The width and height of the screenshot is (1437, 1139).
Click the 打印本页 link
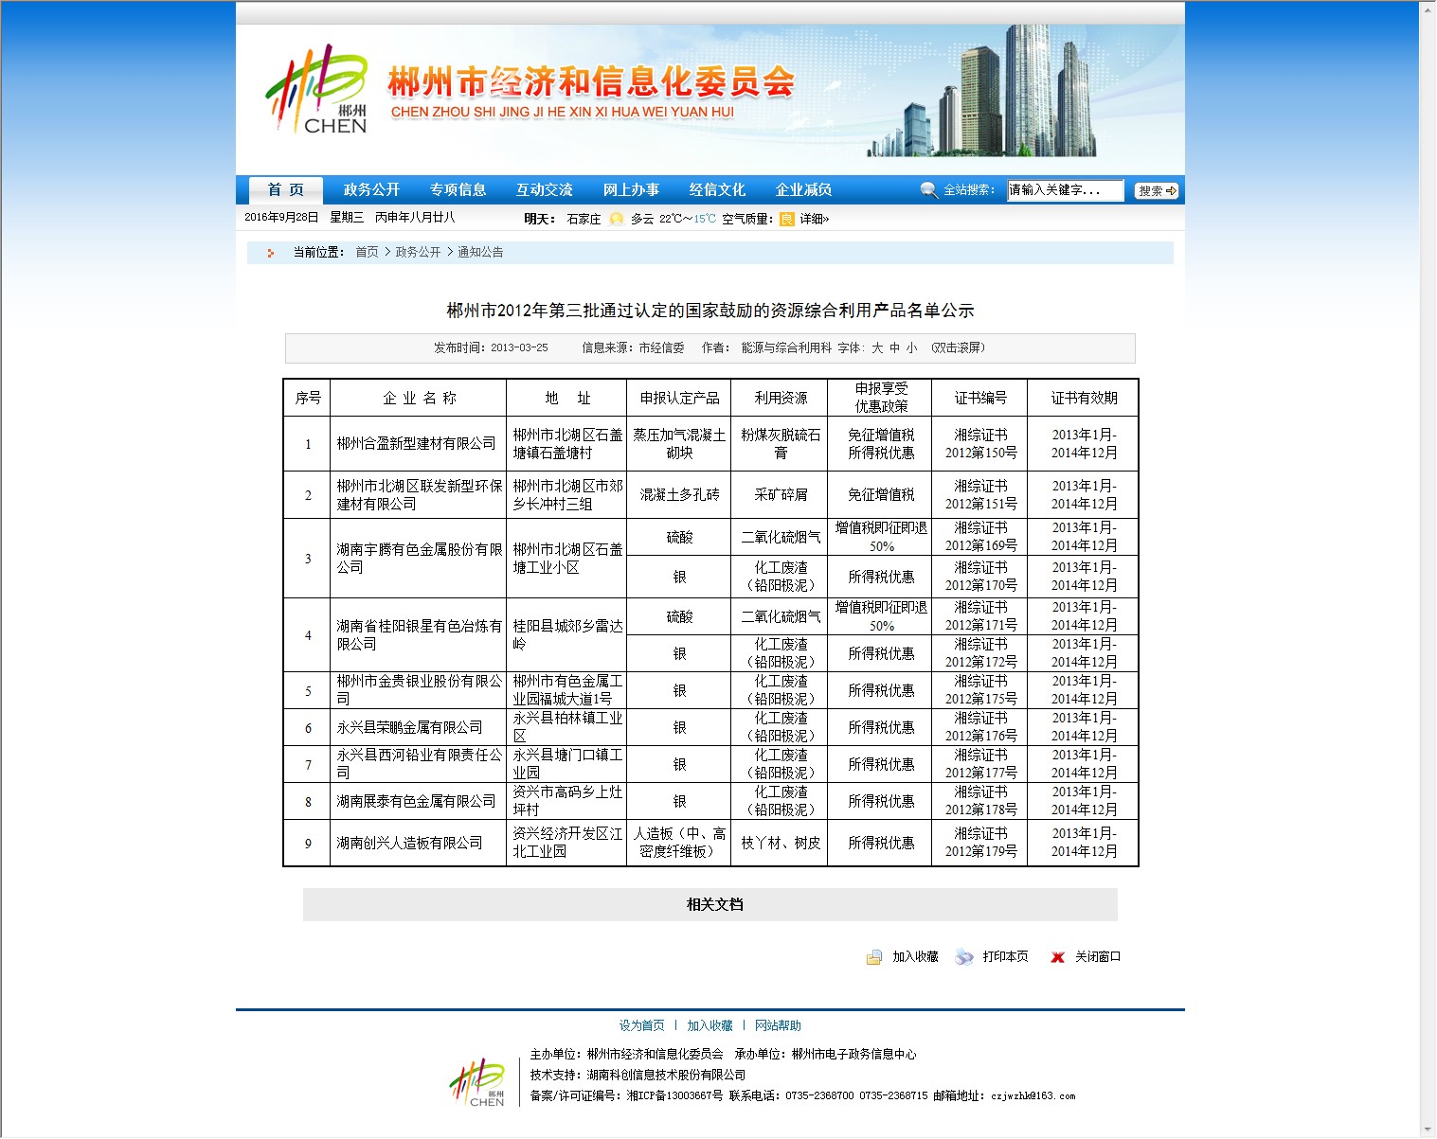click(x=1006, y=957)
